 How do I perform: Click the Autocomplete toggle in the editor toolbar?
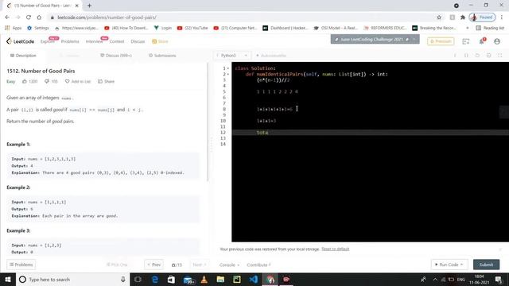pos(271,56)
